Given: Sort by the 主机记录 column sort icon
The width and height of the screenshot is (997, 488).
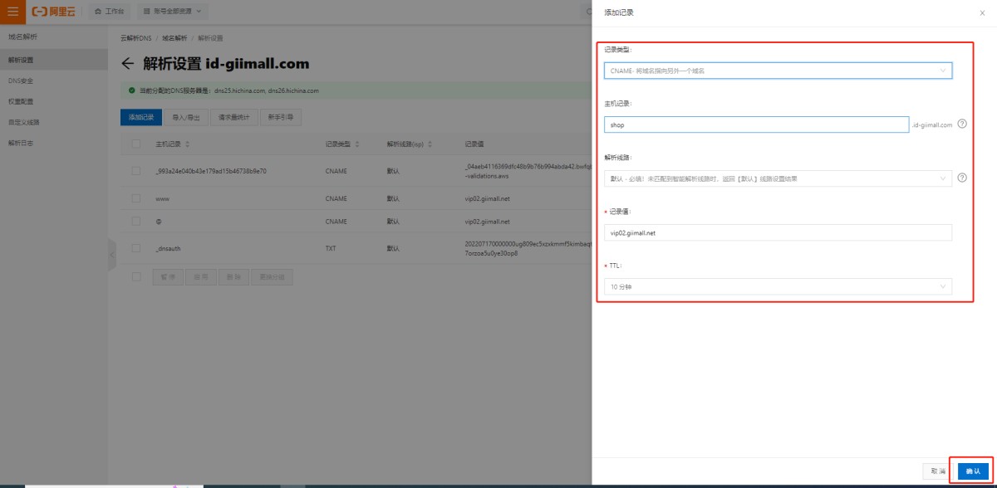Looking at the screenshot, I should [x=187, y=144].
